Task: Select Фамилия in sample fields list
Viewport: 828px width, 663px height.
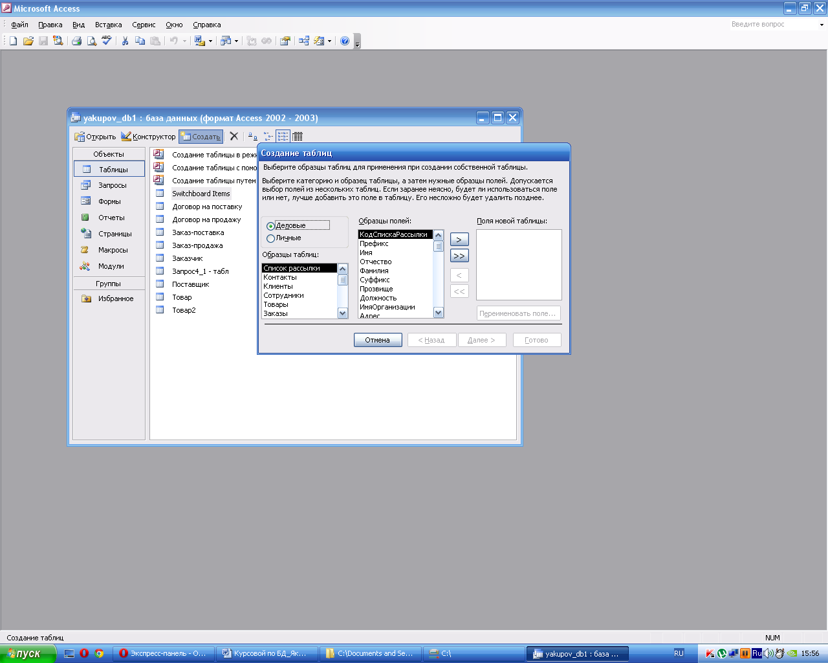Action: click(395, 271)
